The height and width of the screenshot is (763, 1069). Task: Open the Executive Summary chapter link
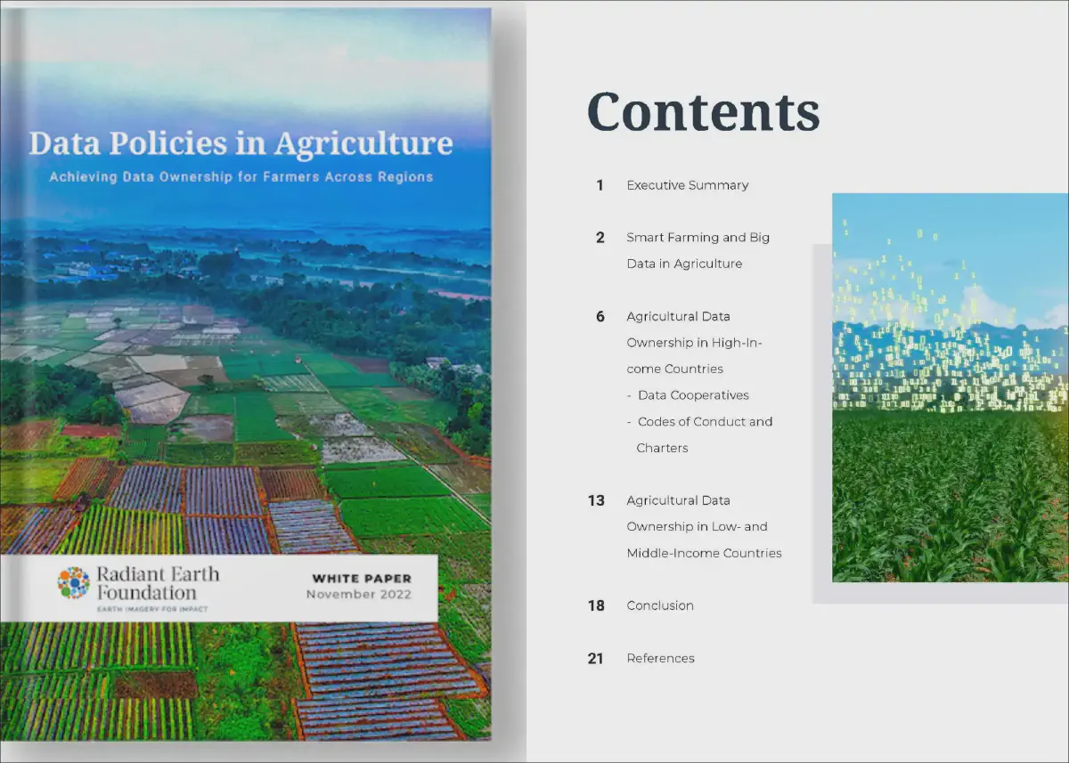[x=687, y=185]
